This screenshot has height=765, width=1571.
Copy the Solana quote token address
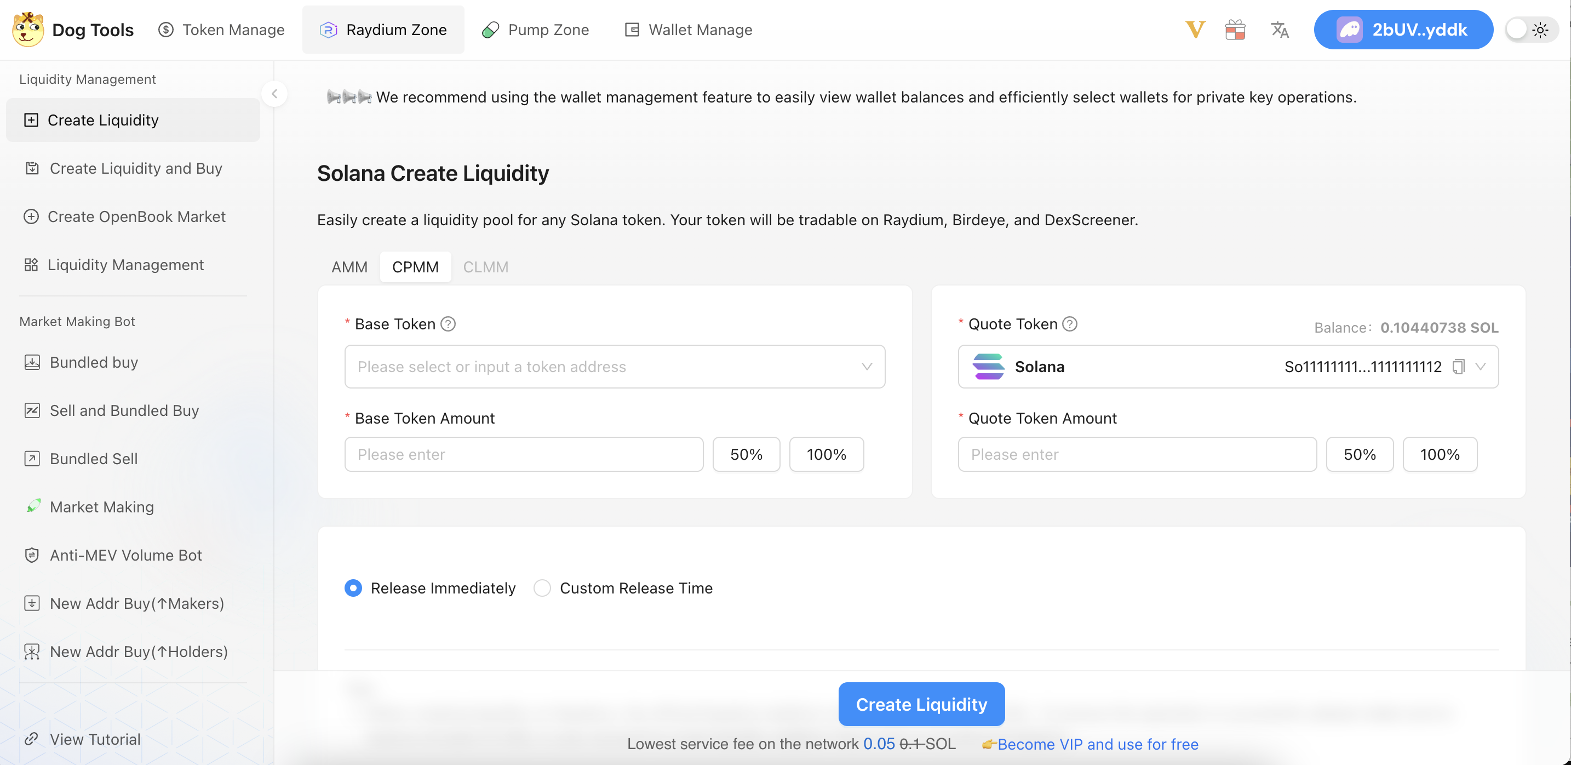click(x=1458, y=367)
